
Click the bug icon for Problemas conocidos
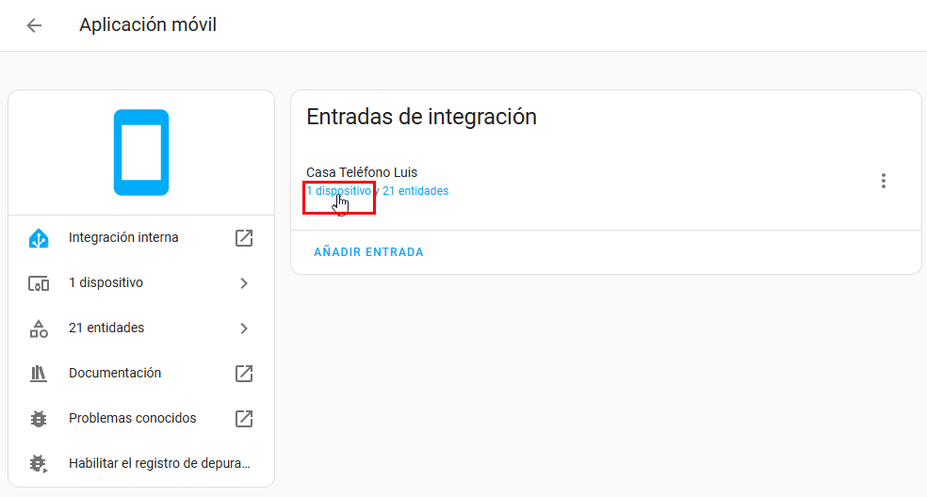tap(39, 419)
